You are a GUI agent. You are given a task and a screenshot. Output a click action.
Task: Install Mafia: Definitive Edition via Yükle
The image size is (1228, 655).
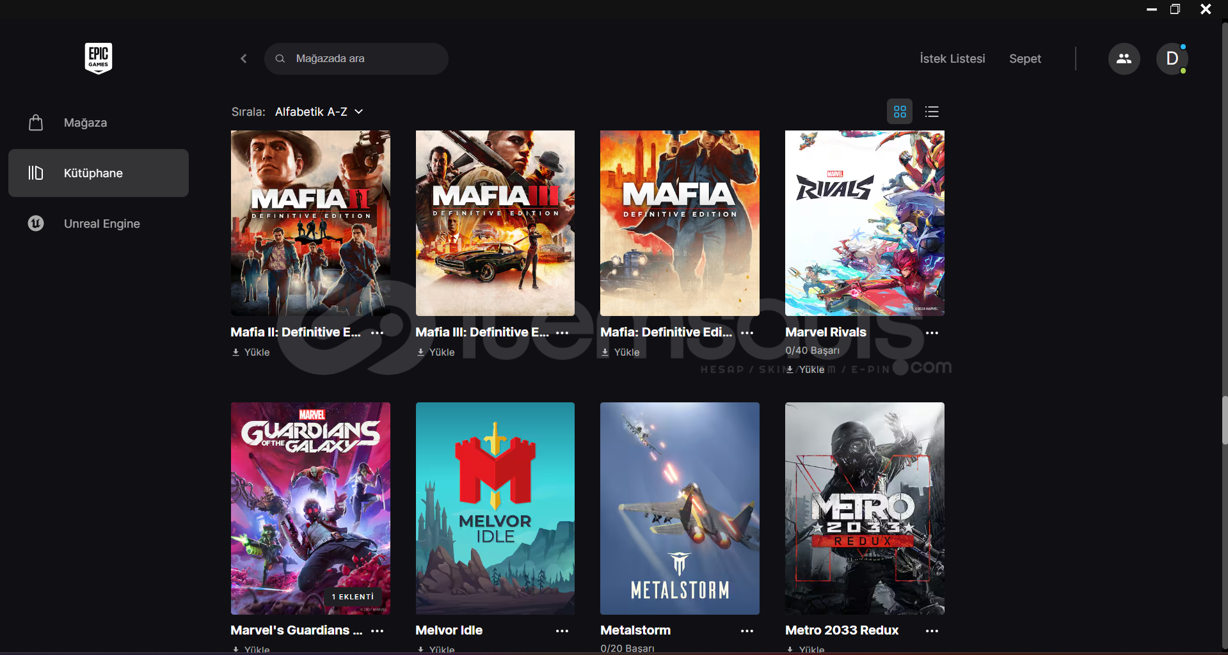(620, 352)
